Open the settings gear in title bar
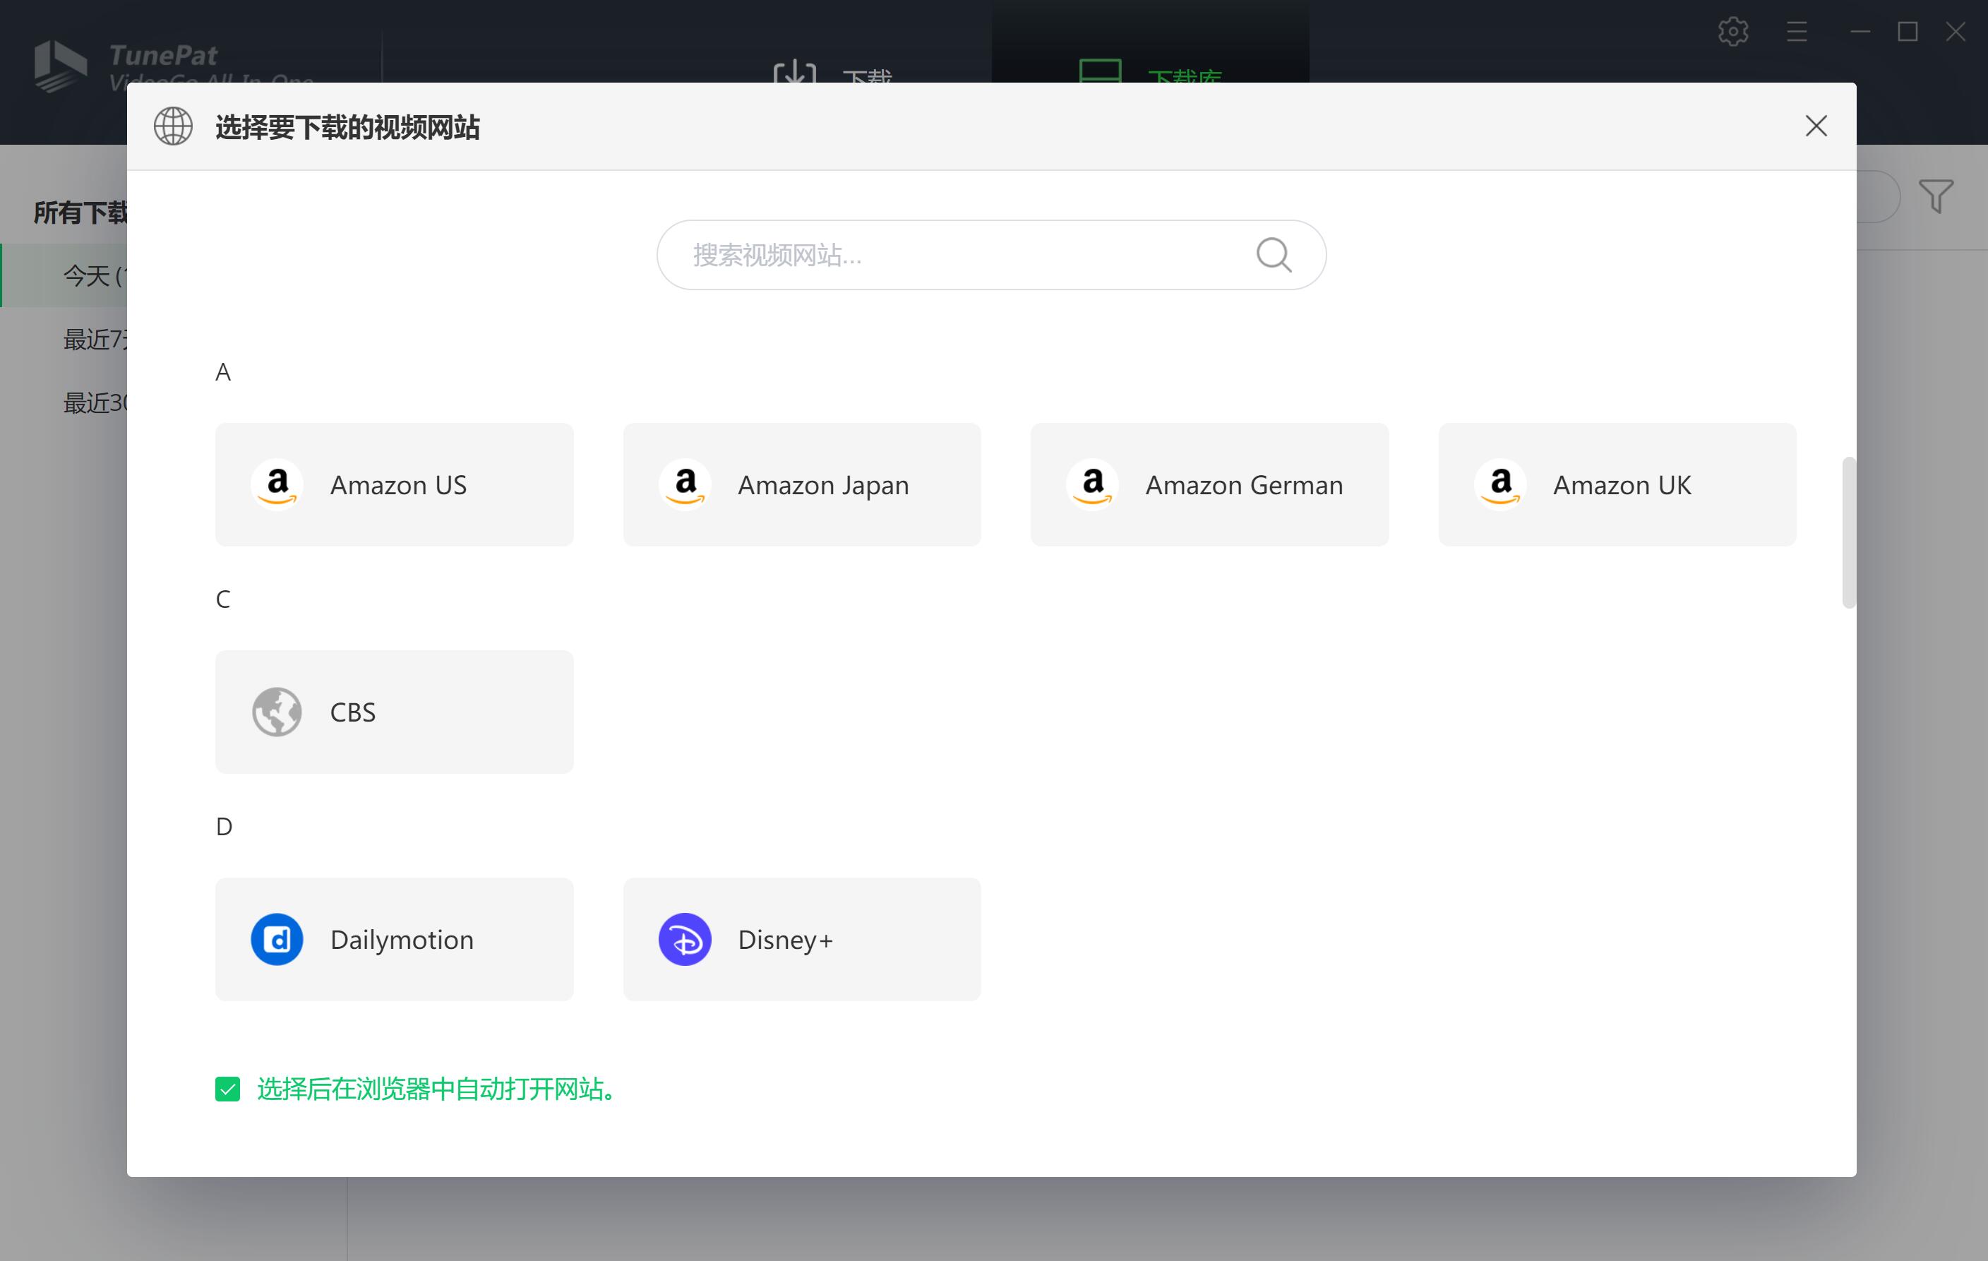This screenshot has height=1261, width=1988. pyautogui.click(x=1733, y=31)
